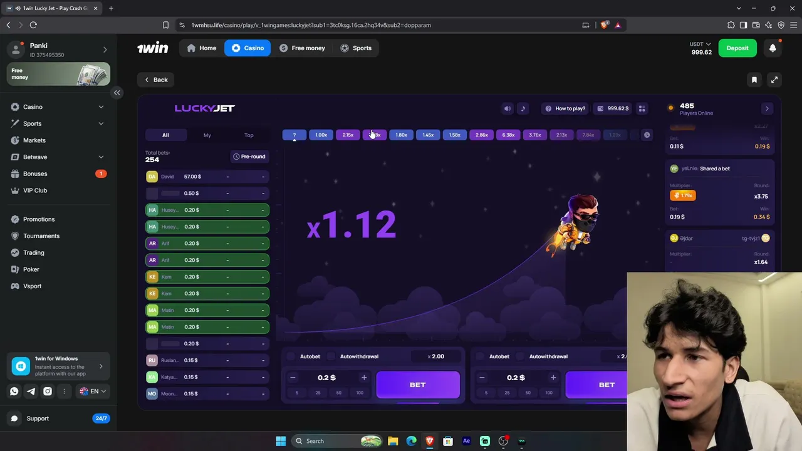Open the How to play? help
802x451 pixels.
coord(565,108)
